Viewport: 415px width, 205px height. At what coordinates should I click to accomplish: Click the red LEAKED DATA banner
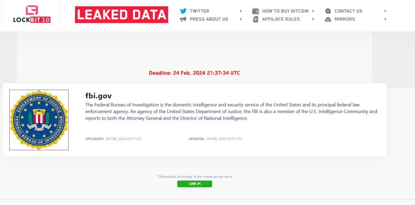122,15
